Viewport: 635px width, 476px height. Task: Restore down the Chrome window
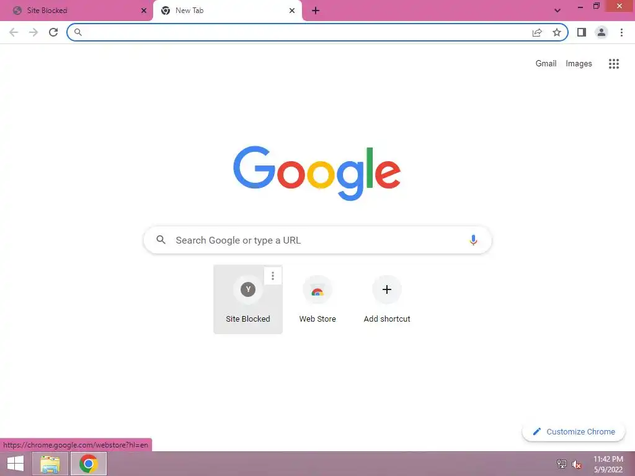click(596, 6)
